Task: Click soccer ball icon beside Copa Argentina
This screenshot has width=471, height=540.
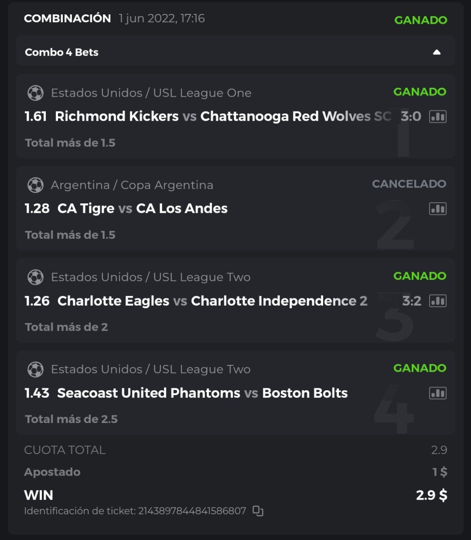Action: [36, 185]
